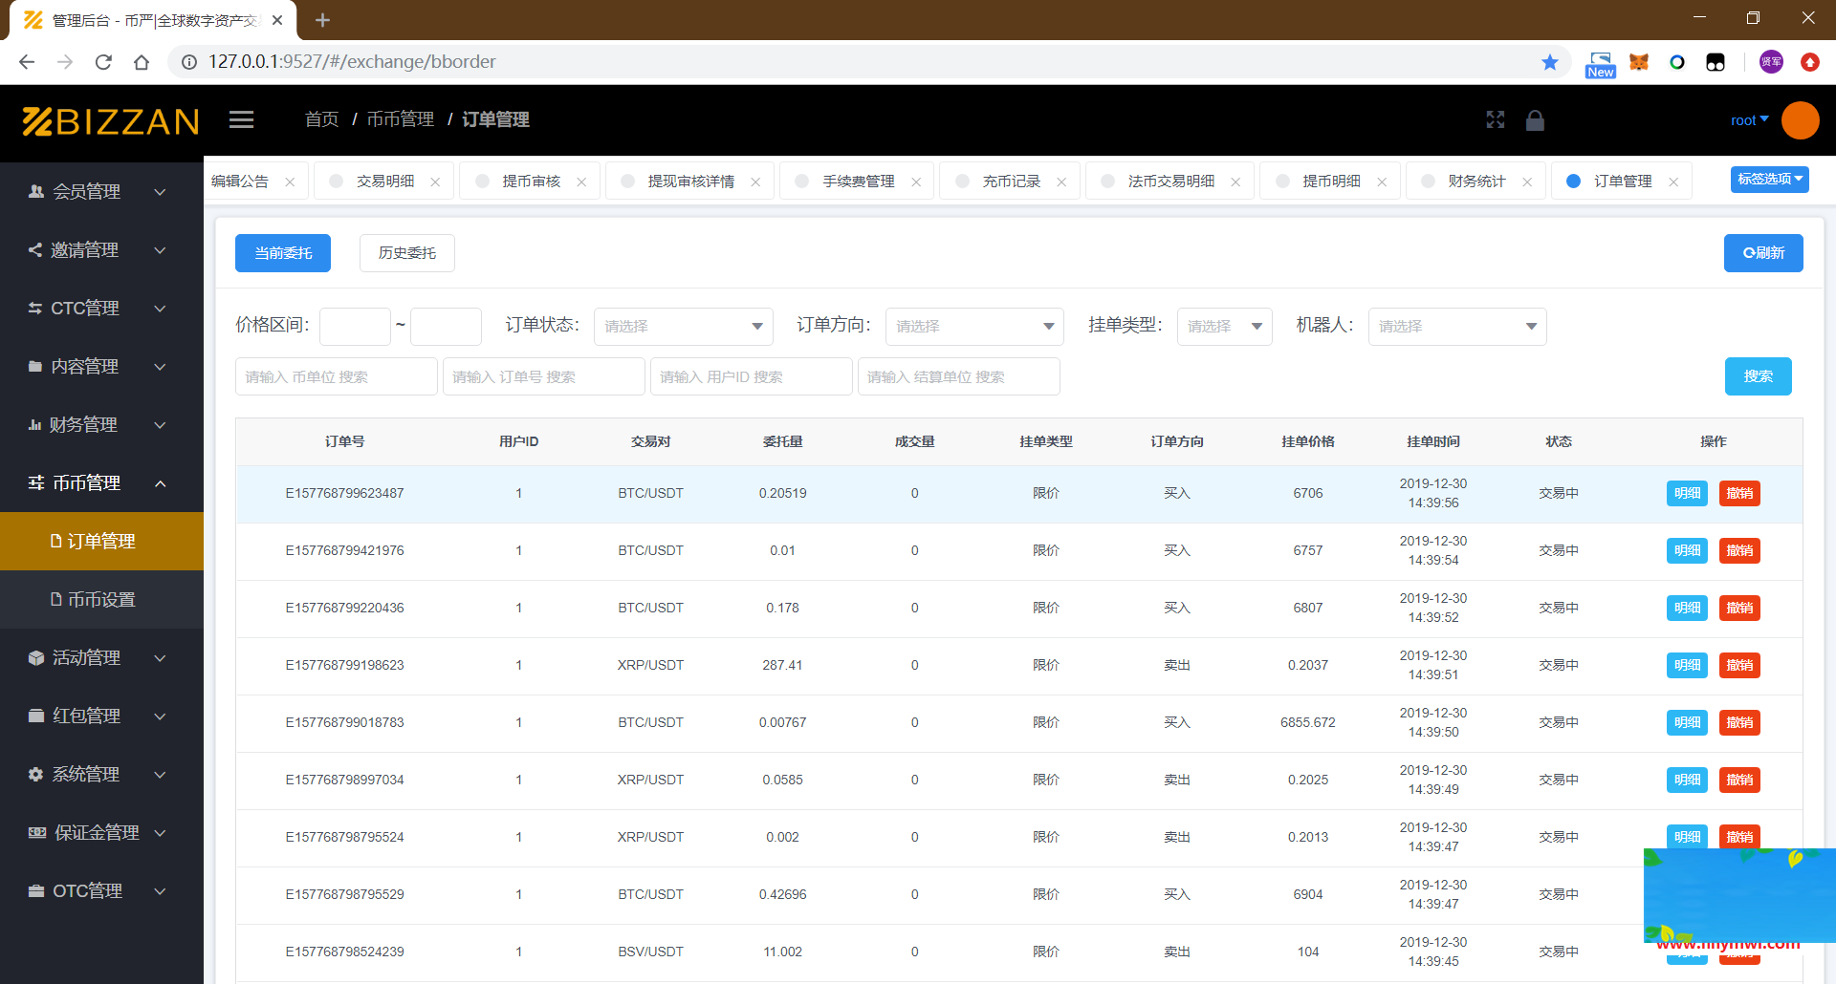Close the 交易明细 tab with its X

tap(435, 182)
